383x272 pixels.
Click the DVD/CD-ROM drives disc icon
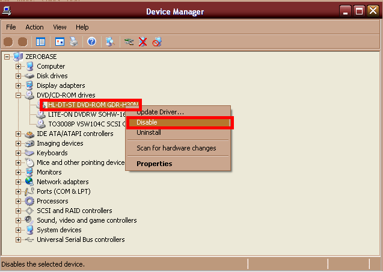coord(29,95)
